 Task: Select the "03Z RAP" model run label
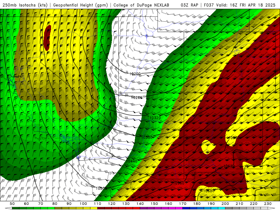tap(189, 5)
